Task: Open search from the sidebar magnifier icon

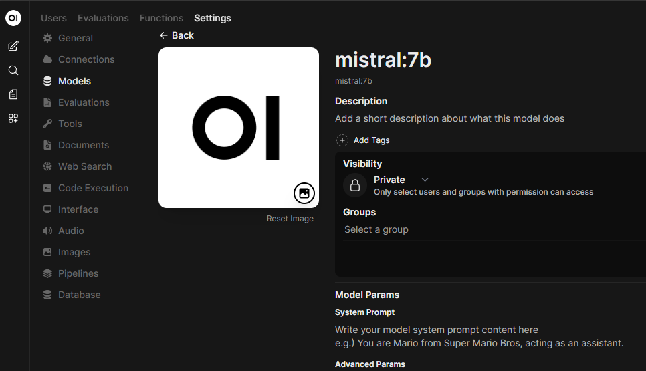Action: pyautogui.click(x=13, y=70)
